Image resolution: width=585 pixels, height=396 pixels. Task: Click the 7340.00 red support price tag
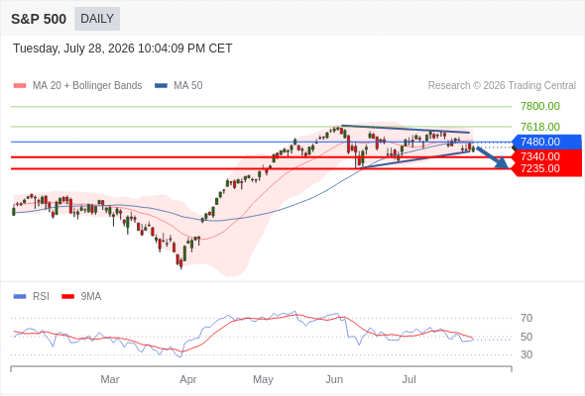tap(547, 156)
